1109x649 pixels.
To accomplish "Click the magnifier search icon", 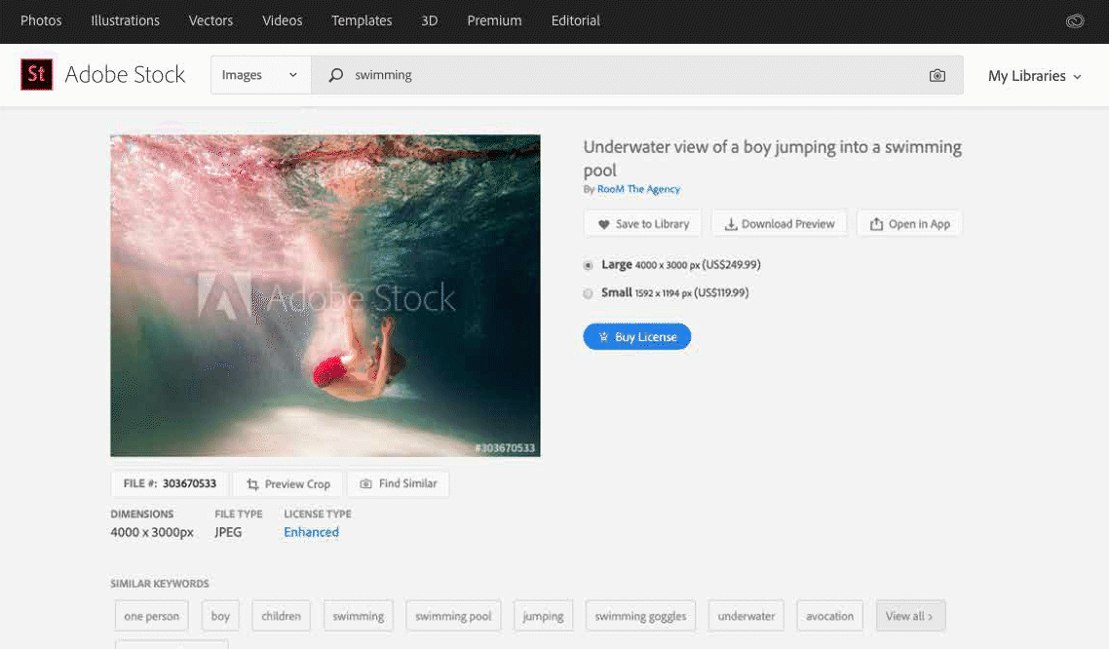I will point(336,75).
